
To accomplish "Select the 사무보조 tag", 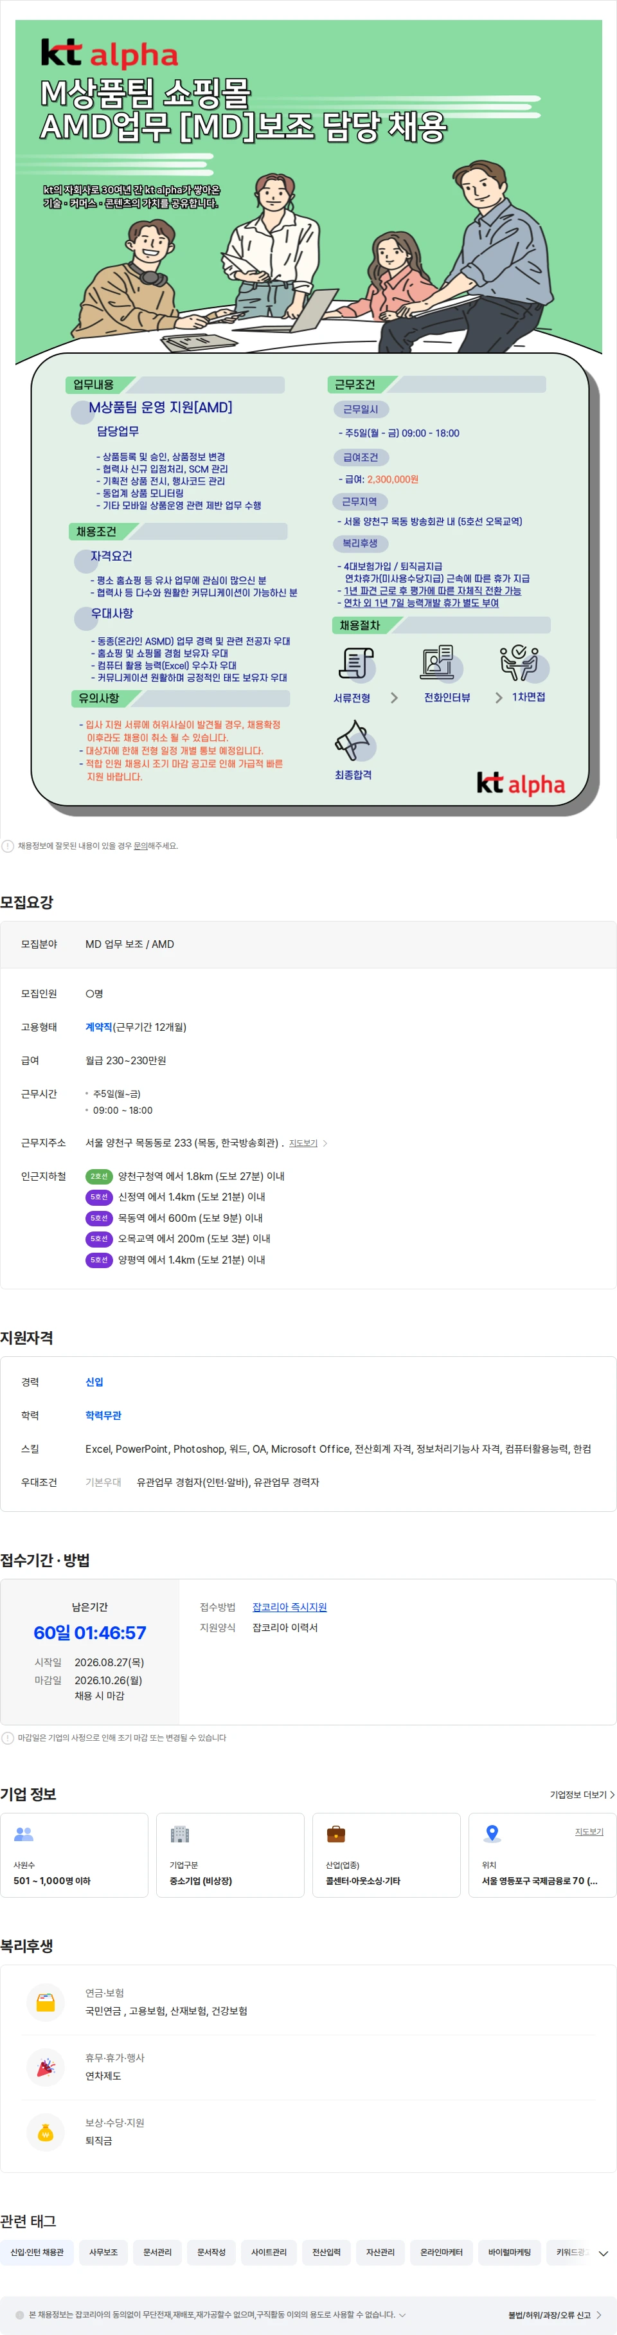I will pos(103,2253).
